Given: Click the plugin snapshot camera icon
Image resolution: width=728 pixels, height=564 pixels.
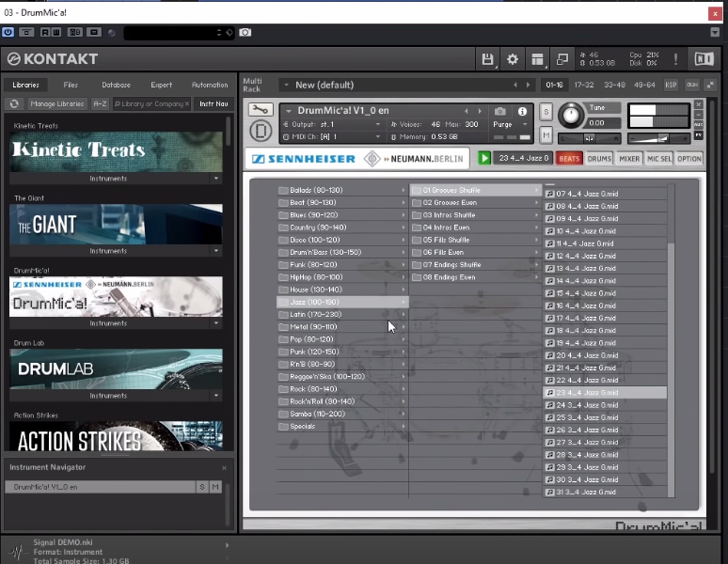Looking at the screenshot, I should click(x=245, y=32).
